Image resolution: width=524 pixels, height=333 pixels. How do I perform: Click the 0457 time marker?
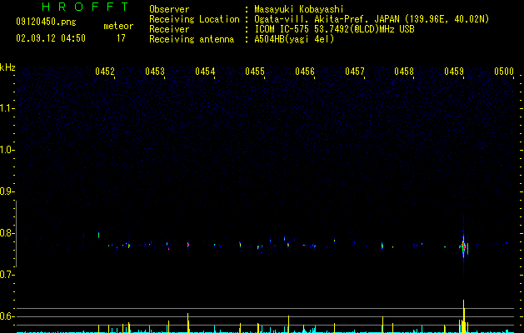tap(355, 72)
